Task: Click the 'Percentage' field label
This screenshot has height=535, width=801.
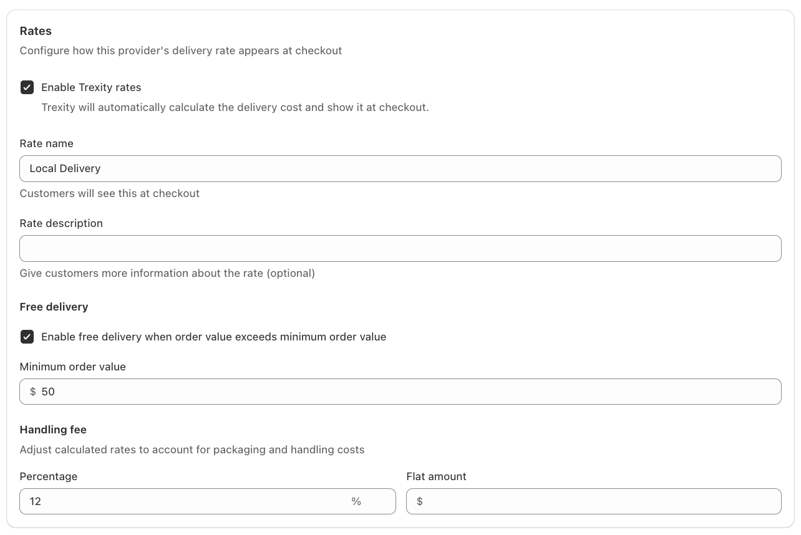Action: tap(49, 476)
